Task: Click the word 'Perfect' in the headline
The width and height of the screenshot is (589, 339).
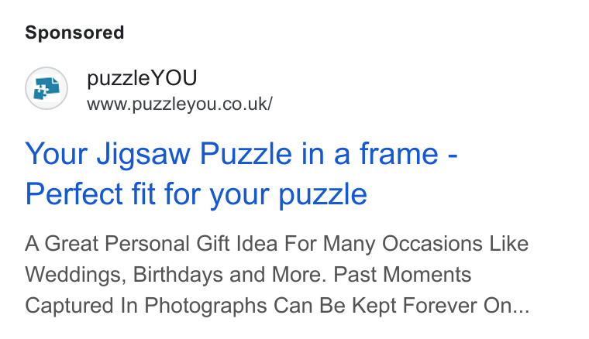Action: tap(74, 193)
